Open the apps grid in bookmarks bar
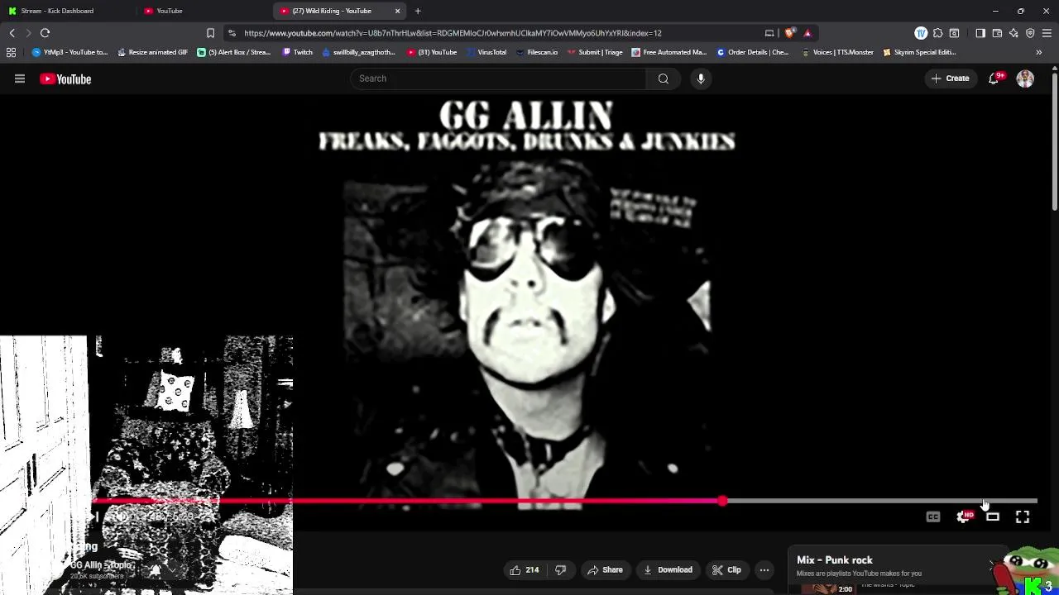The height and width of the screenshot is (595, 1059). click(11, 52)
